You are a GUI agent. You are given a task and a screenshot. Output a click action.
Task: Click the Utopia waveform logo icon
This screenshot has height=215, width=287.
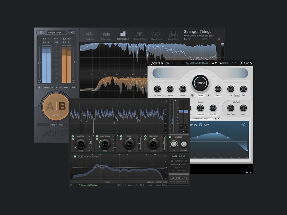pyautogui.click(x=167, y=63)
